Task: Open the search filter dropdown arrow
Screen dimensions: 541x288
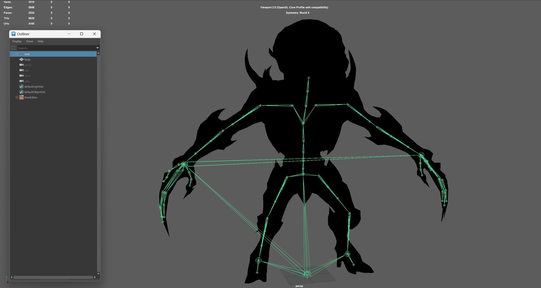Action: [x=97, y=48]
